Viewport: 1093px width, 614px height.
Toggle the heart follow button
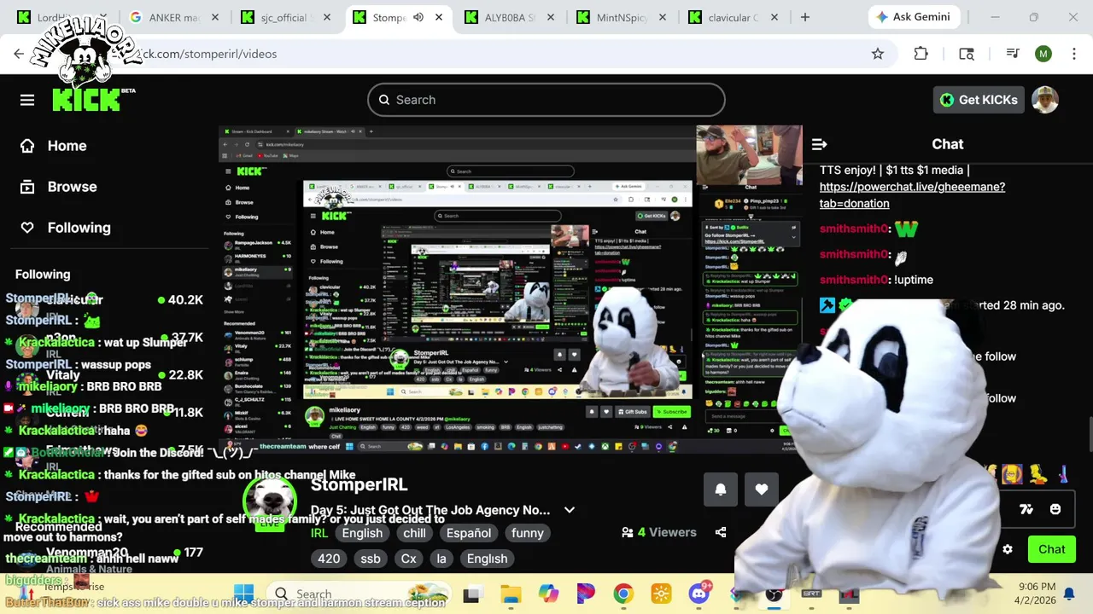(x=762, y=489)
